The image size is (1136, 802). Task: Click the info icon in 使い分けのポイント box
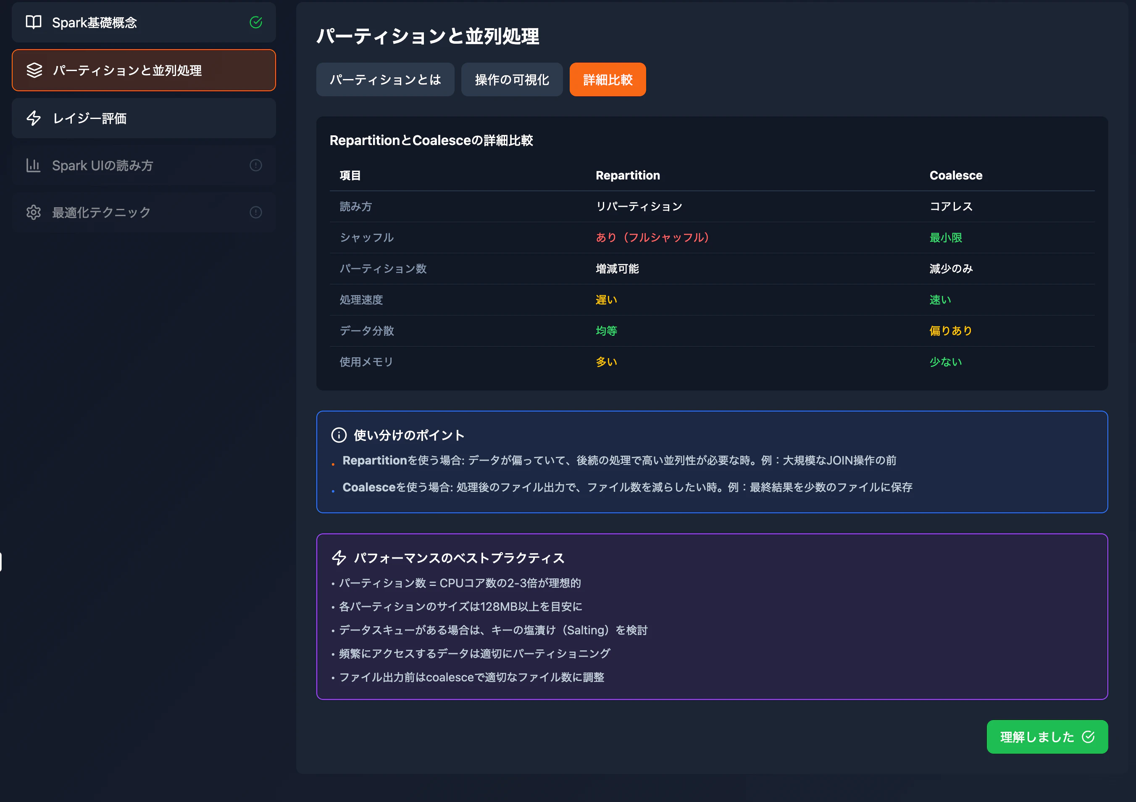pyautogui.click(x=339, y=435)
